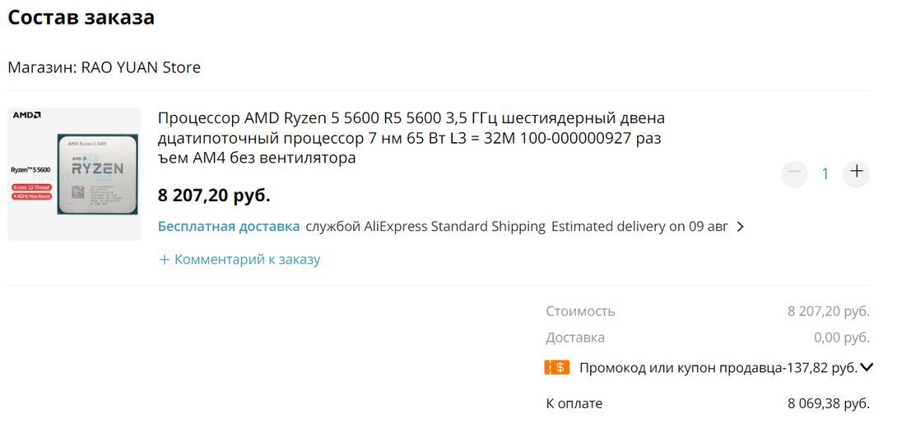Click the Estimated delivery on 09 авг text

639,227
